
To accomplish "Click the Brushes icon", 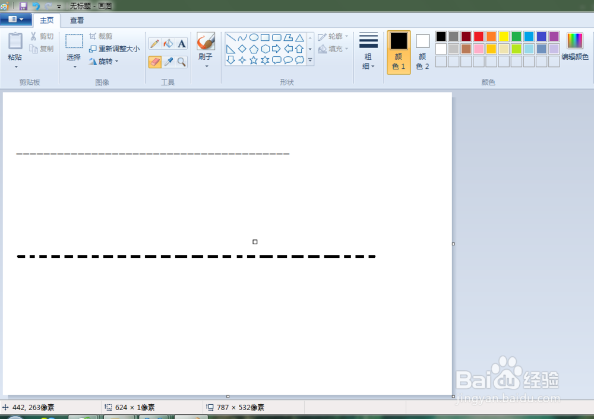I will pyautogui.click(x=206, y=41).
